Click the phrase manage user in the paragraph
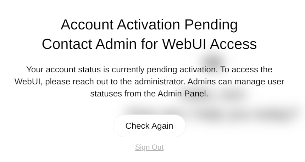This screenshot has width=305, height=162. [259, 82]
